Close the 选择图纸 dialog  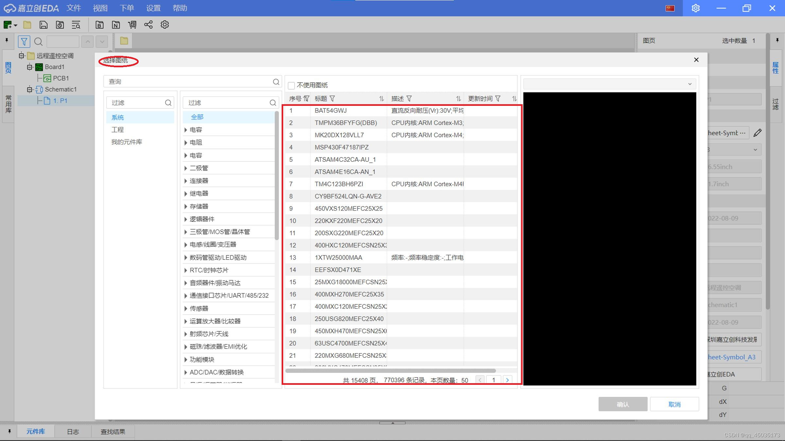pyautogui.click(x=696, y=60)
